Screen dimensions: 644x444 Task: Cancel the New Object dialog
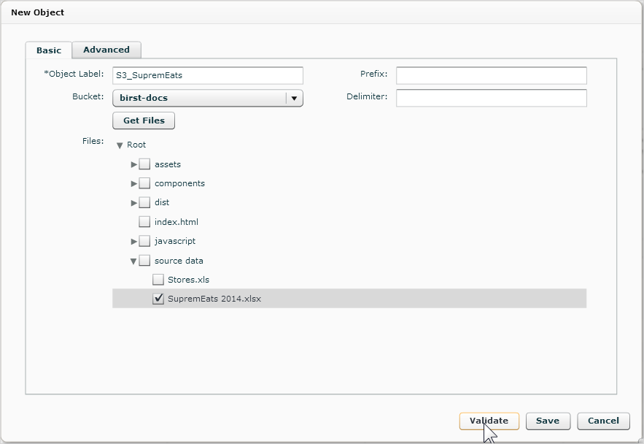[603, 421]
